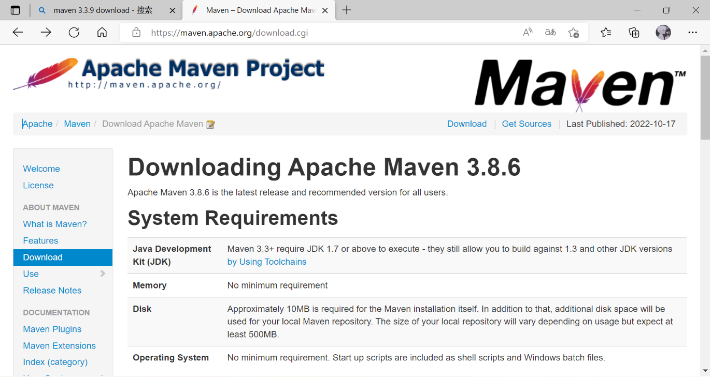View site information lock icon
711x379 pixels.
[x=136, y=33]
